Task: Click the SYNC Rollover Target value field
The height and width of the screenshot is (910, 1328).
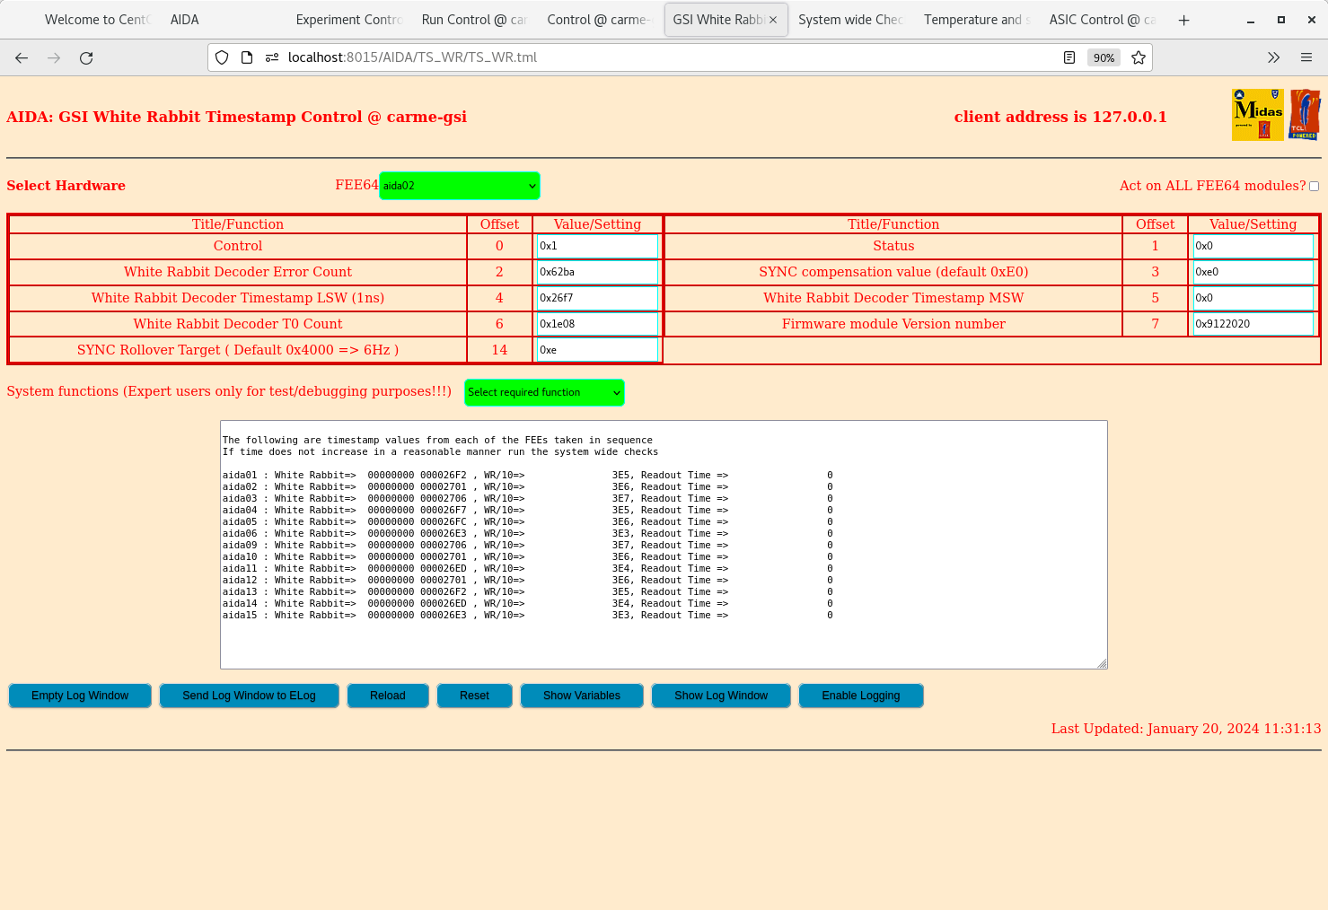Action: pos(597,350)
